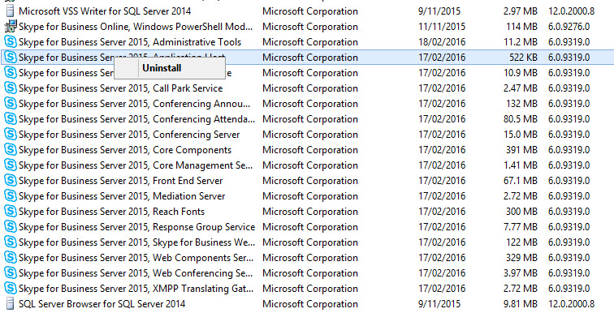Click the 1.41 MB size value
This screenshot has height=313, width=614.
click(521, 165)
